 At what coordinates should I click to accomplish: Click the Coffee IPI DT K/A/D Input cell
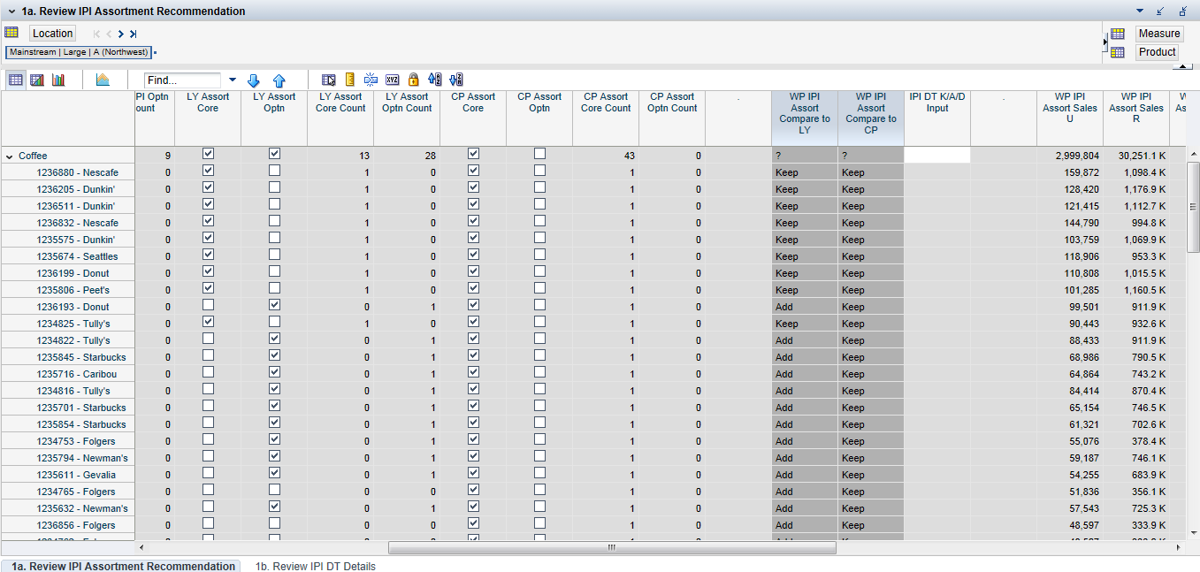pyautogui.click(x=937, y=155)
